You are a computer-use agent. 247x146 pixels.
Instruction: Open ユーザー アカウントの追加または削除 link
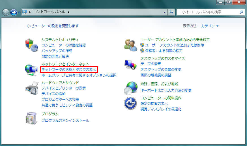coord(174,45)
